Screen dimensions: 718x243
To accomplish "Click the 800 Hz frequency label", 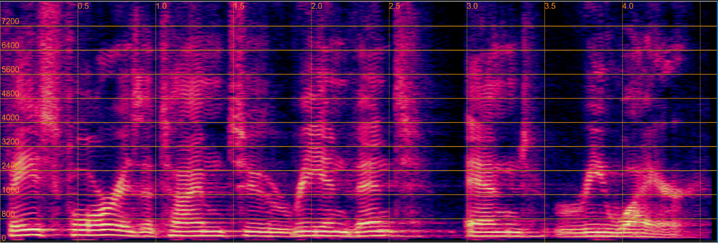I will (8, 214).
